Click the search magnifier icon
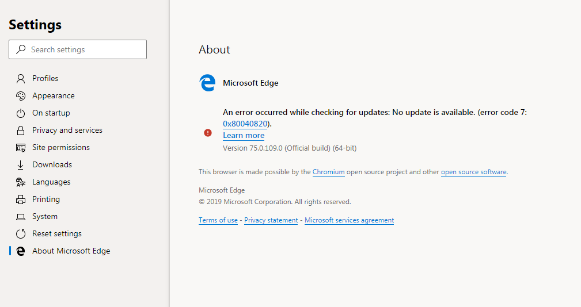Screen dimensions: 581x307 pos(21,49)
